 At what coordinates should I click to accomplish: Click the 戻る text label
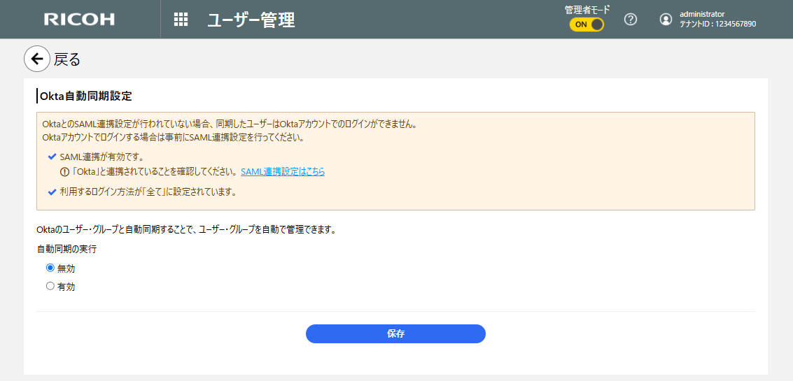(67, 59)
